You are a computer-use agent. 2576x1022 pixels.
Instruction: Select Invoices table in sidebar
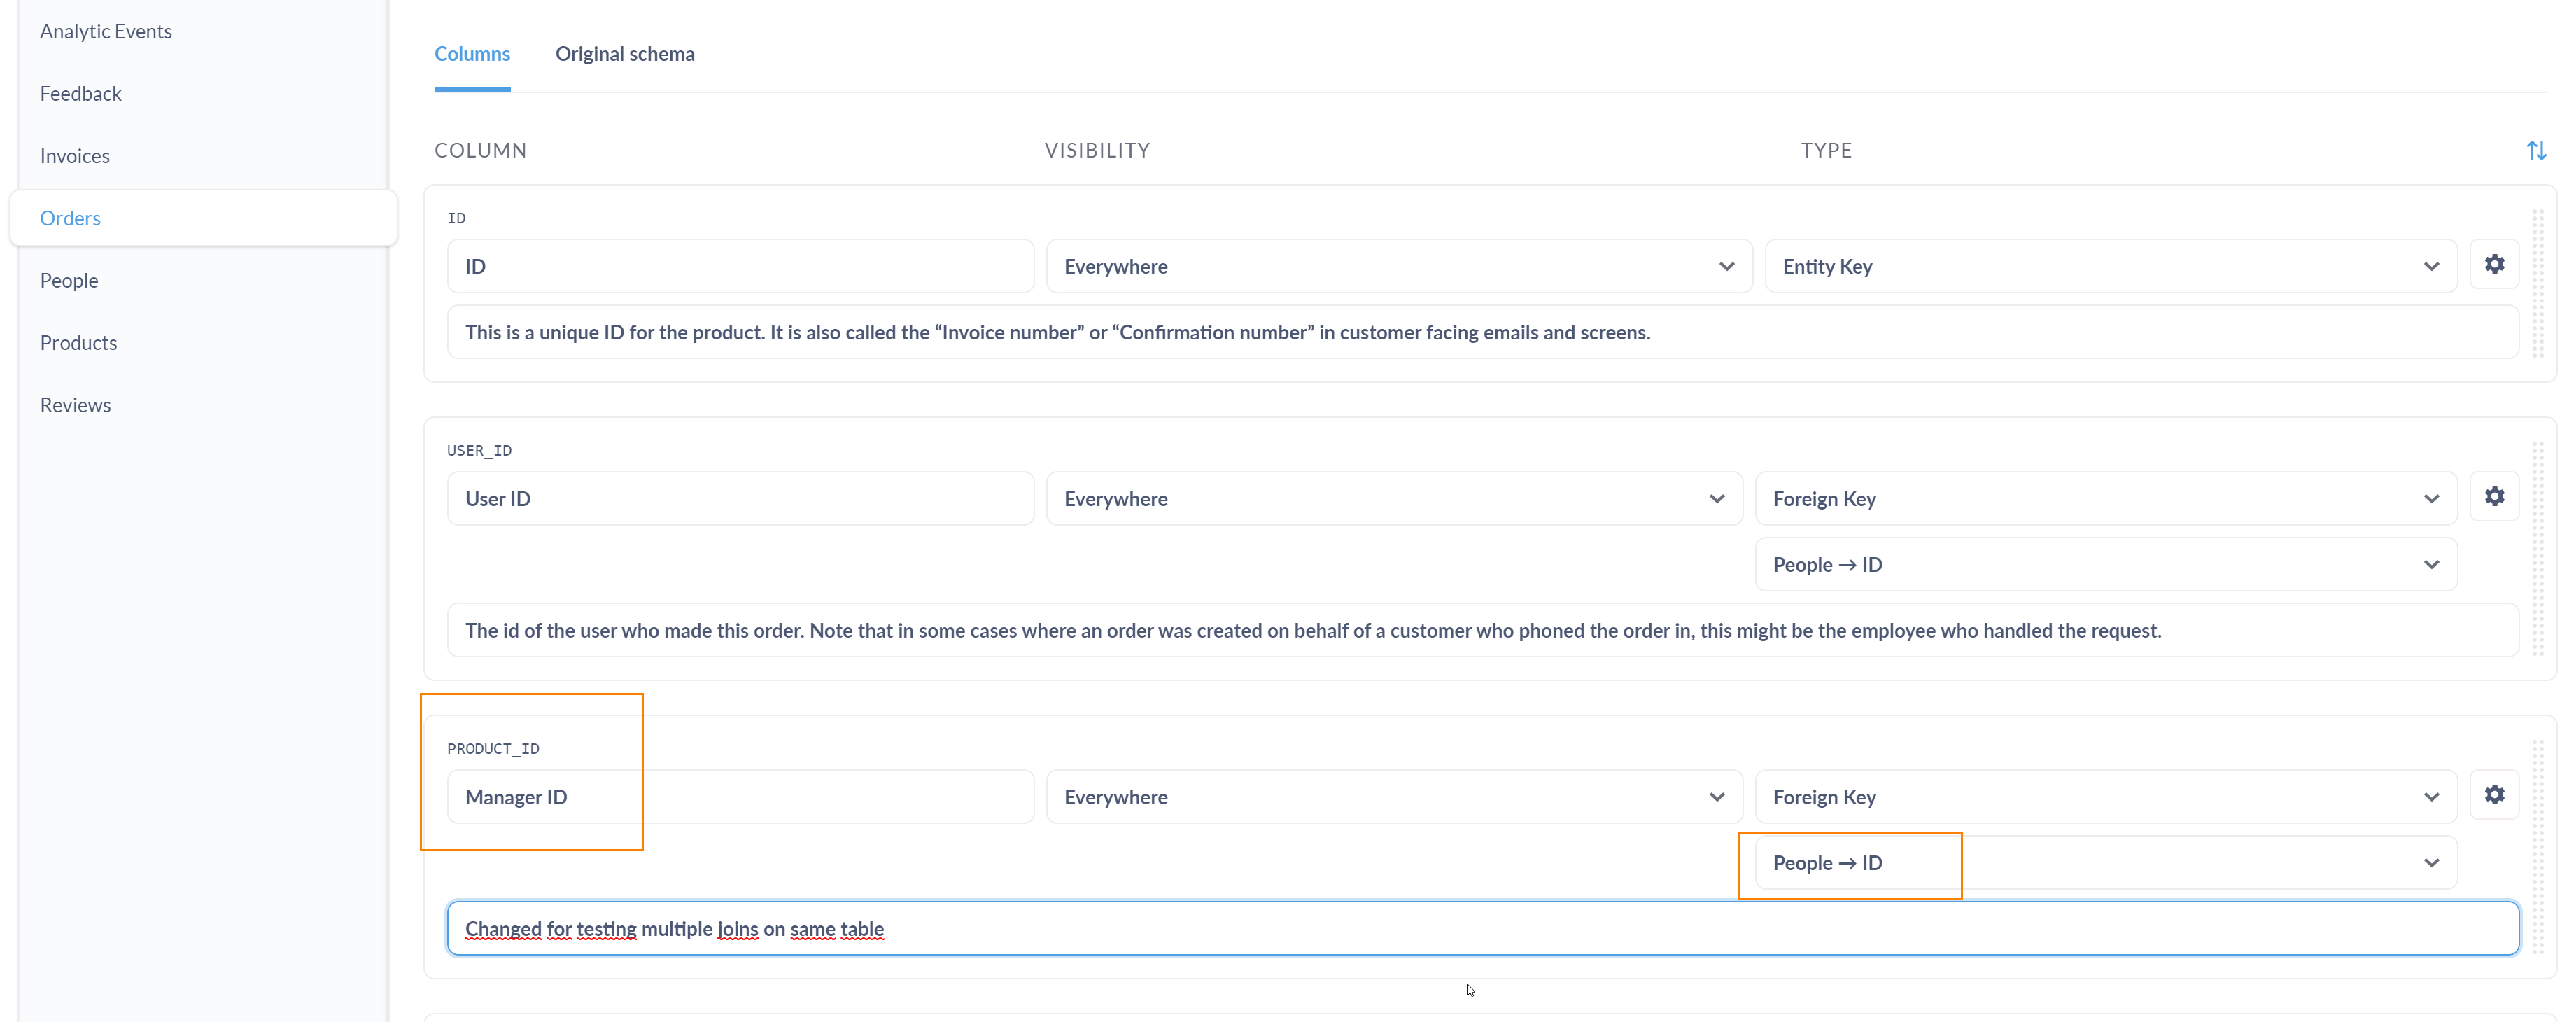pyautogui.click(x=75, y=156)
